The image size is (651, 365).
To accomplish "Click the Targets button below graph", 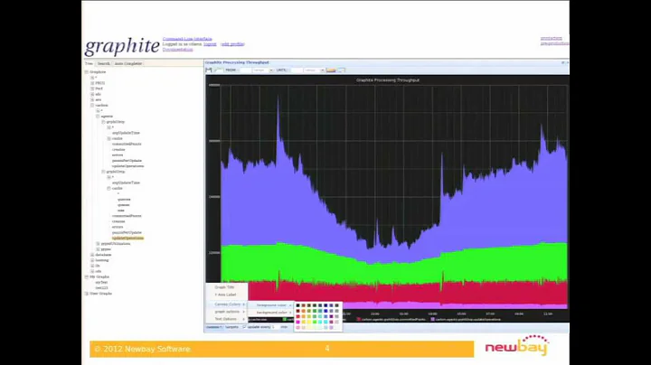I will click(x=232, y=327).
